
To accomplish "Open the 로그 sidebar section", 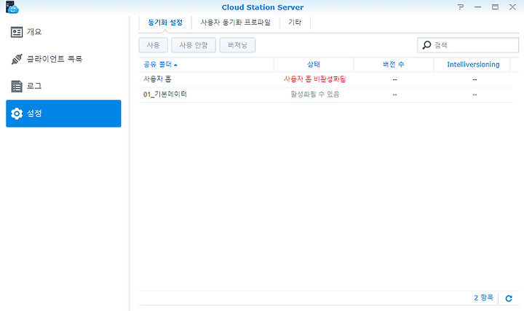I will point(63,86).
